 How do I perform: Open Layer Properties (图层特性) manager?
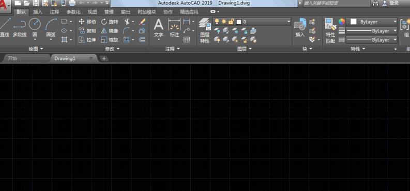tap(205, 31)
